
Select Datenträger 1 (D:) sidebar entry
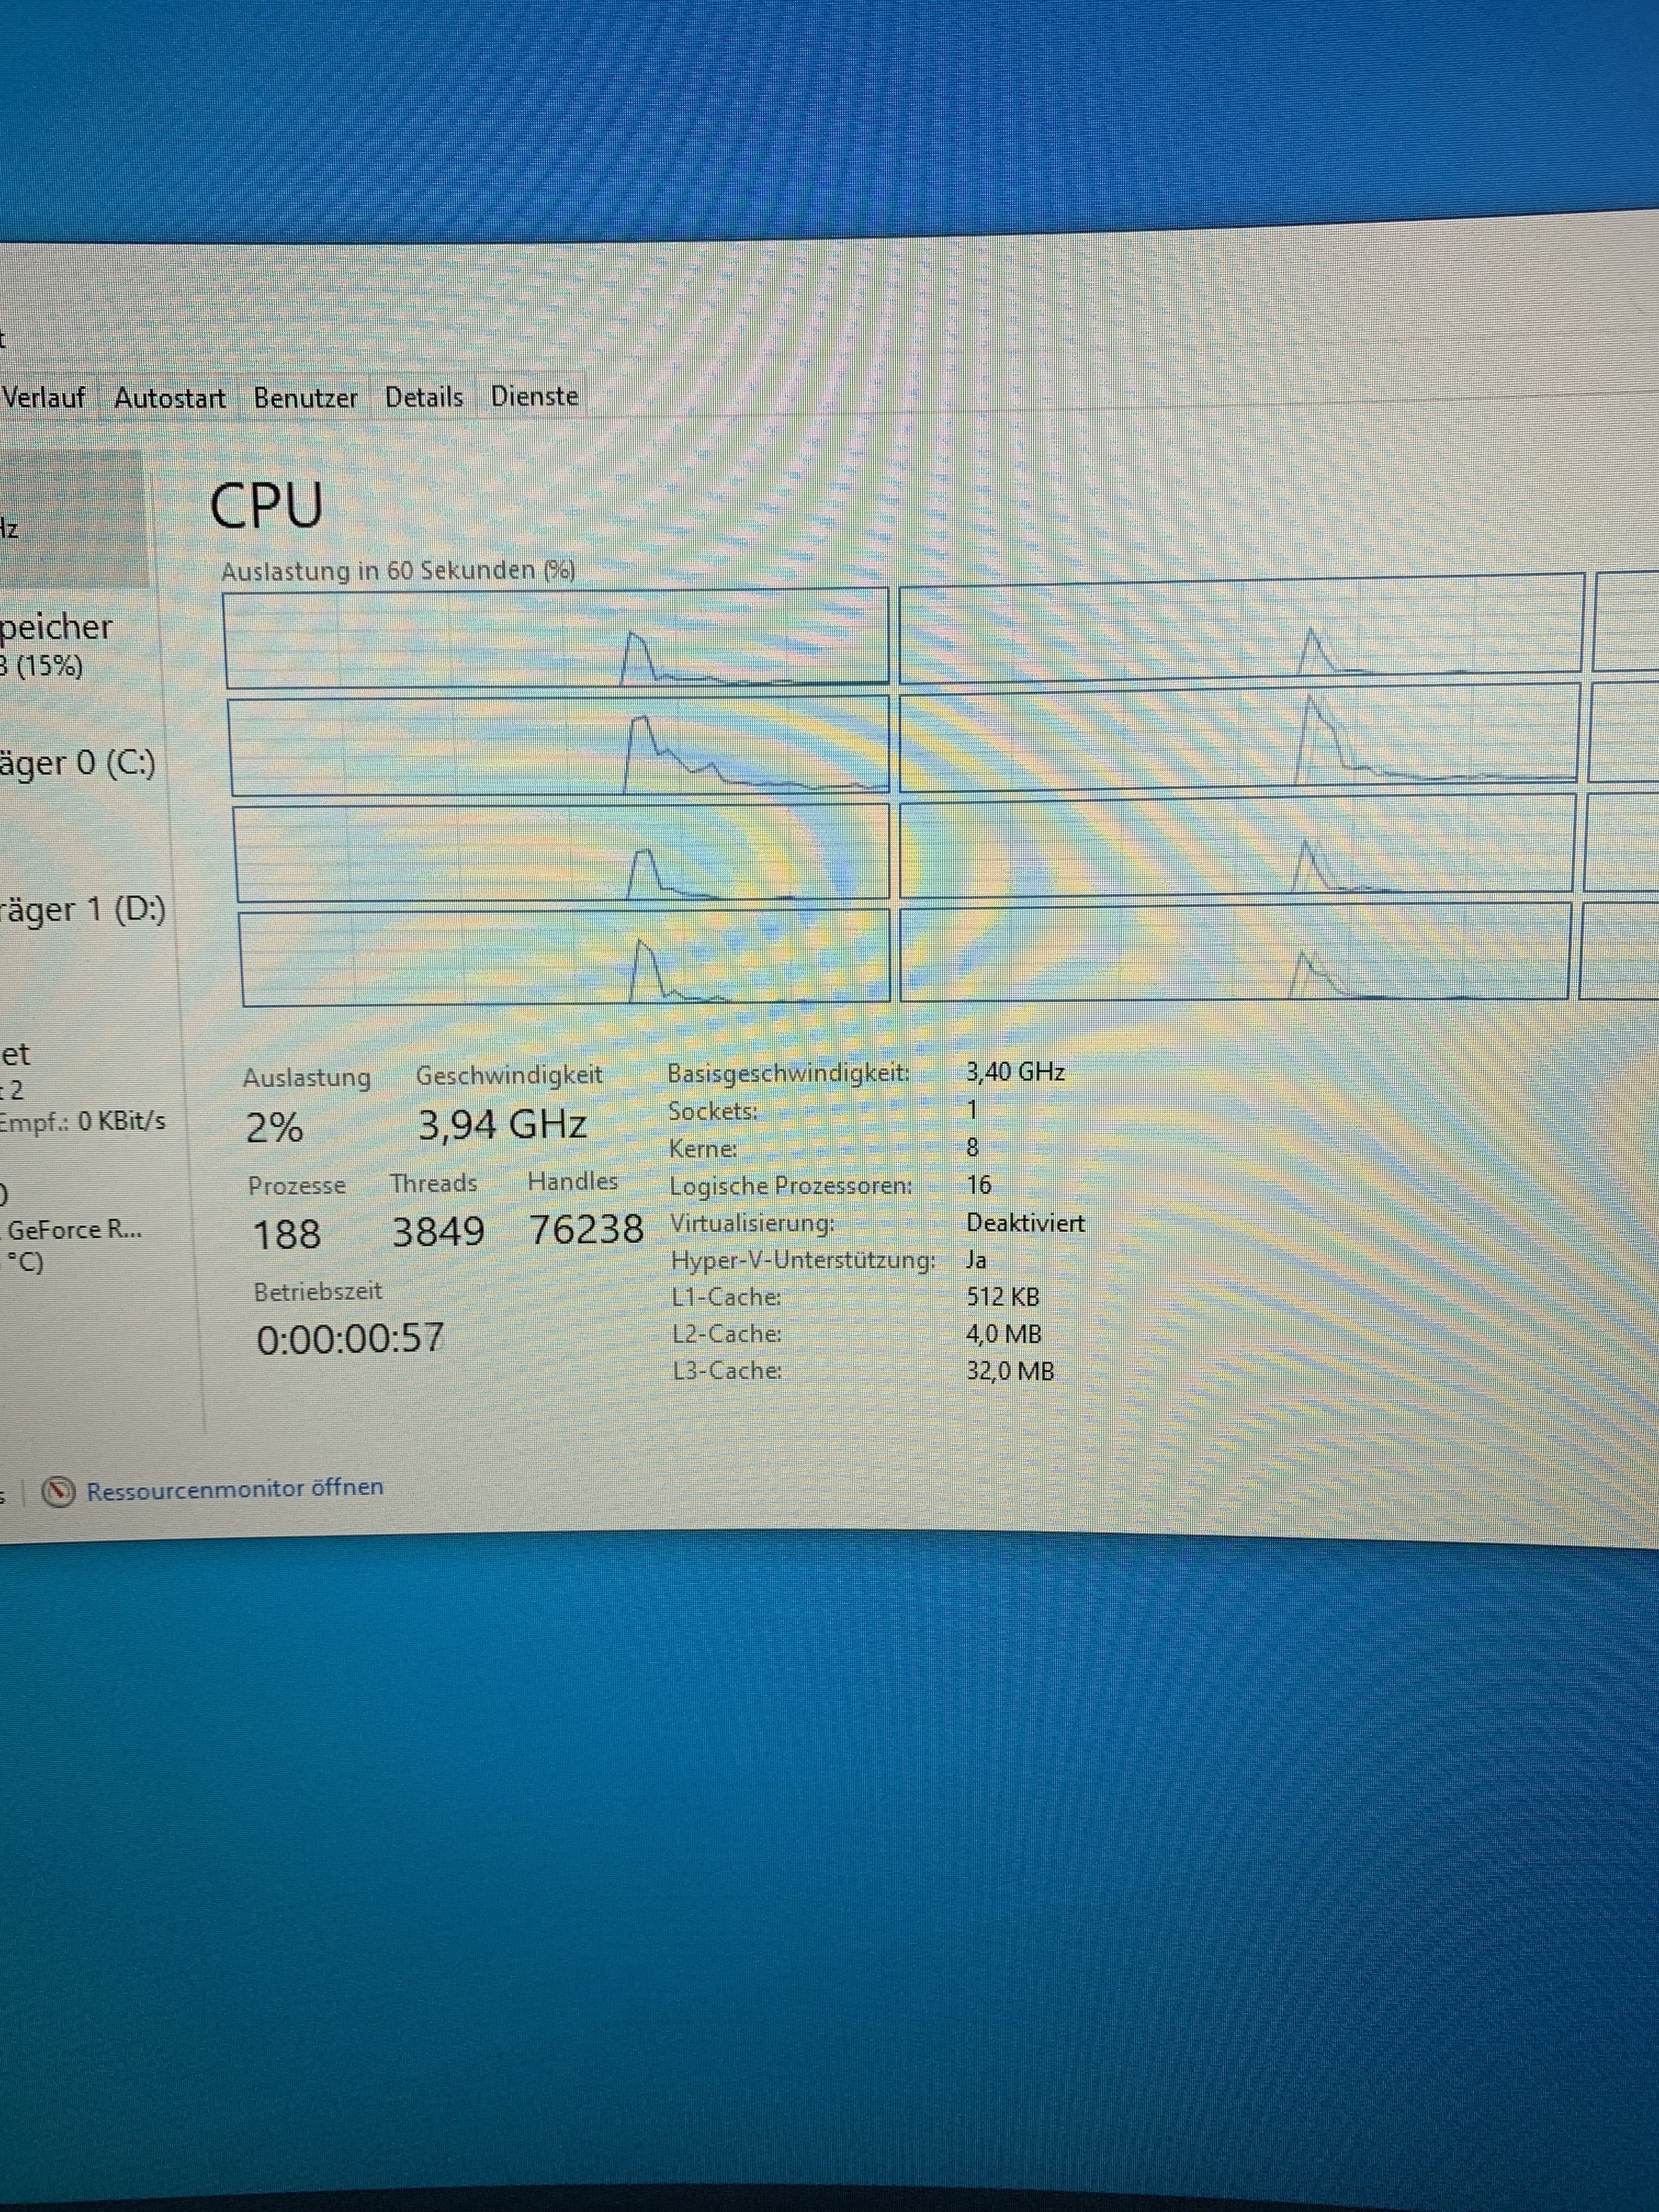tap(82, 910)
